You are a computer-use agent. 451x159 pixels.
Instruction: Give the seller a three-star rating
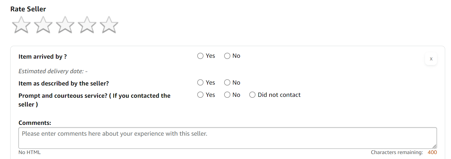[65, 25]
